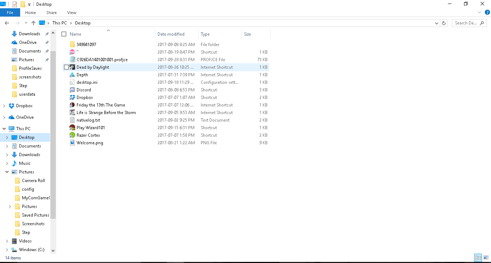Click the Forward navigation arrow
Viewport: 491px width, 263px height.
[17, 23]
